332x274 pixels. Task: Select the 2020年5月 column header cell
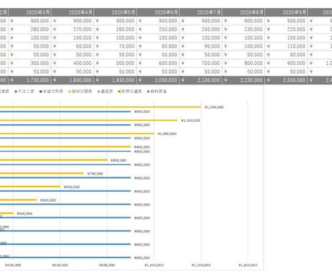click(x=115, y=12)
